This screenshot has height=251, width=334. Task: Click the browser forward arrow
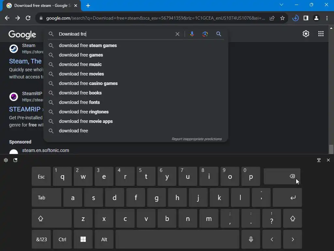18,18
